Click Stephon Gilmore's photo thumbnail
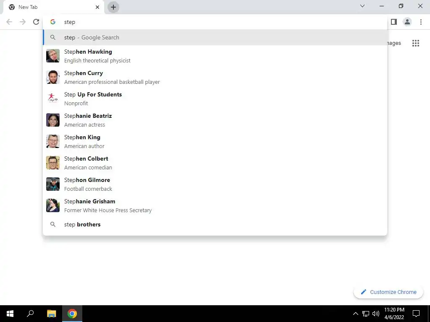This screenshot has width=430, height=322. tap(53, 184)
